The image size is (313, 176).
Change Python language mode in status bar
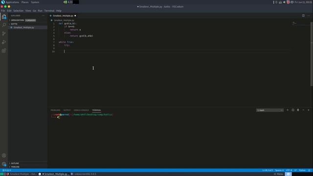(302, 170)
